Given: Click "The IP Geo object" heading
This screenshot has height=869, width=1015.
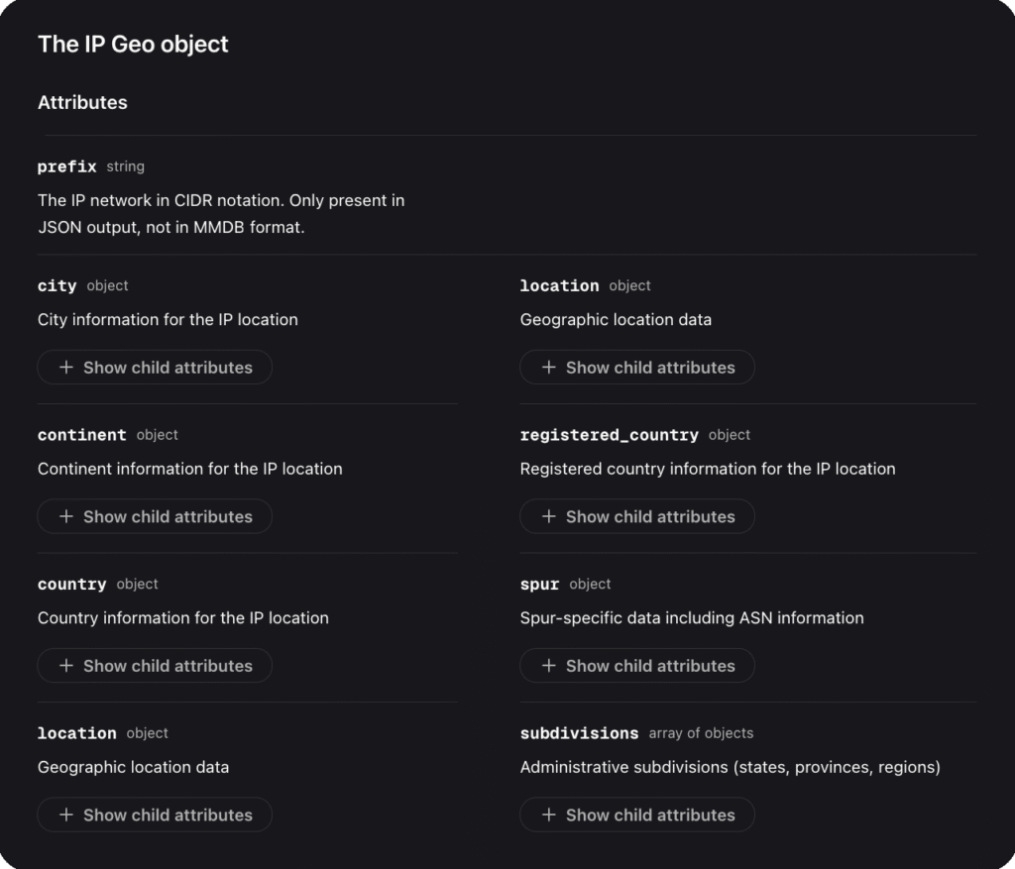Looking at the screenshot, I should coord(133,44).
